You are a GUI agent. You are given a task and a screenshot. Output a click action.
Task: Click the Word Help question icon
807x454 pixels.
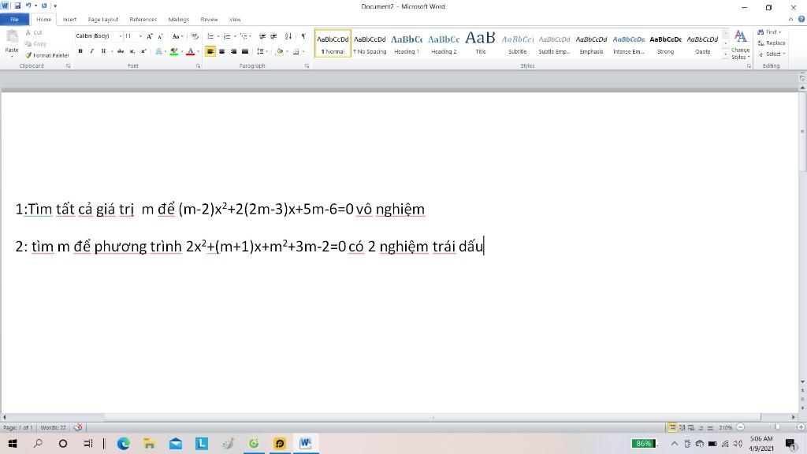tap(801, 19)
